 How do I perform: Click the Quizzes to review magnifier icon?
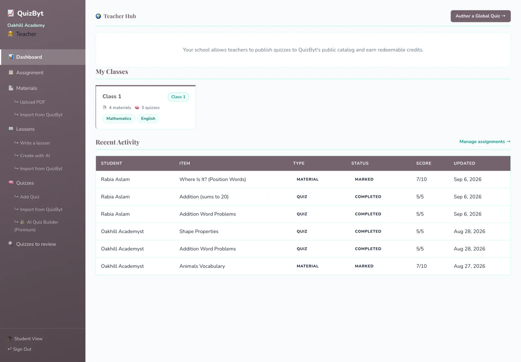point(11,244)
